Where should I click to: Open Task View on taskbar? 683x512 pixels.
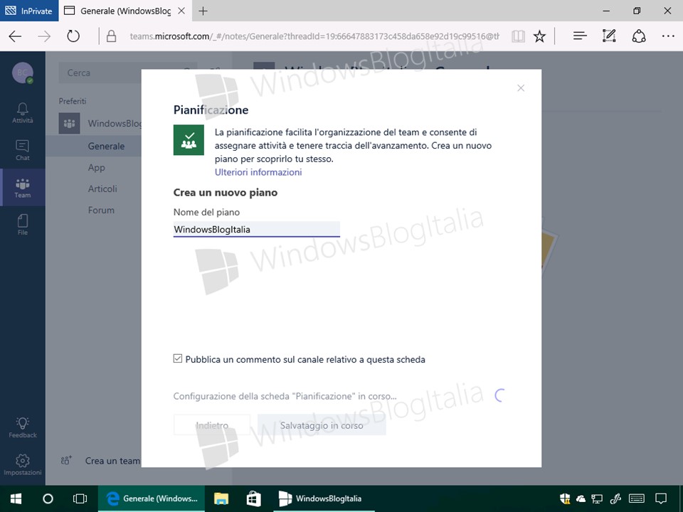point(80,498)
